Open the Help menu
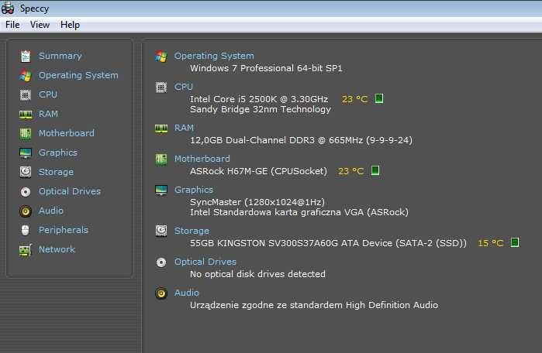 pos(70,25)
